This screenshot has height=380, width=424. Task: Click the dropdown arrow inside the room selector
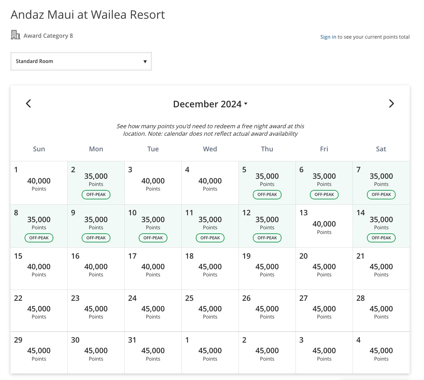[145, 61]
